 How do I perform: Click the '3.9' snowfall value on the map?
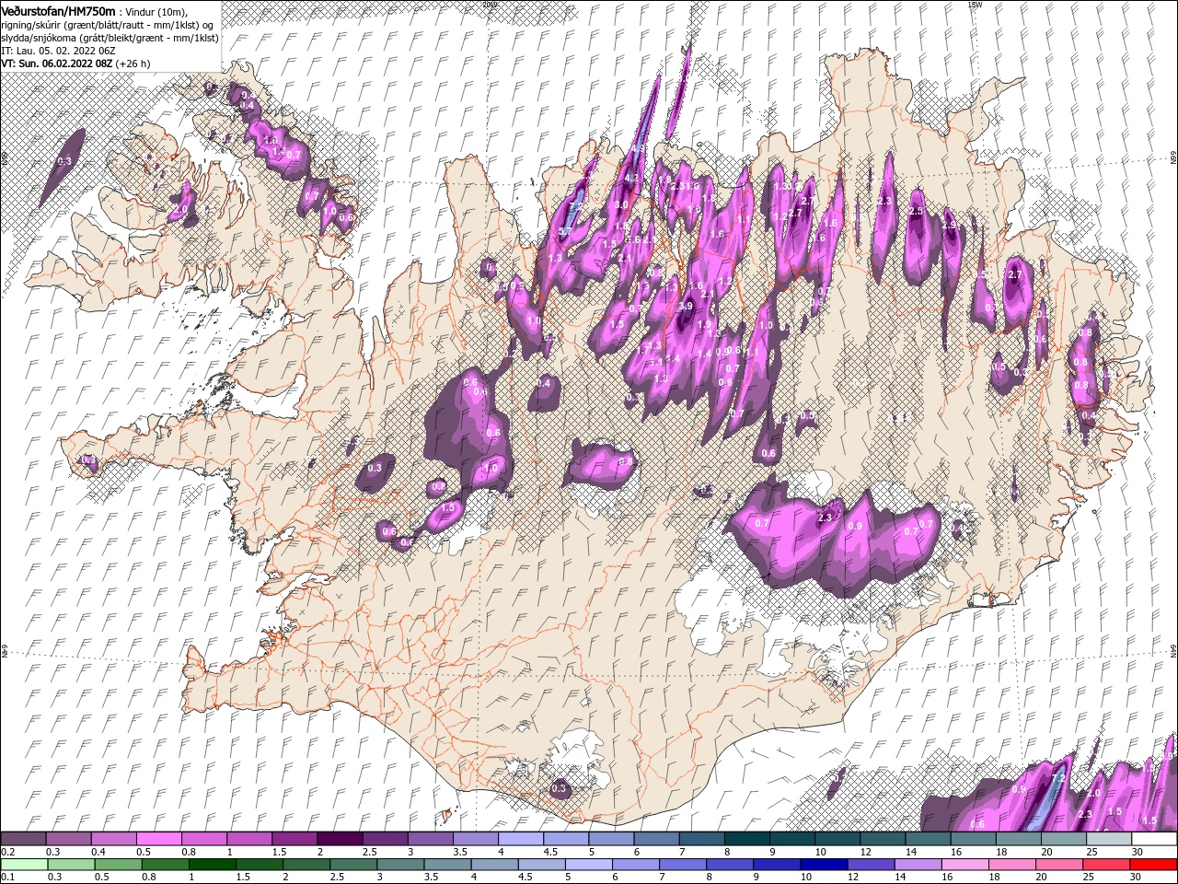(x=685, y=307)
